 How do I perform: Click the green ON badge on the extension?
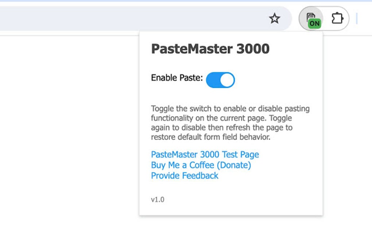point(315,23)
